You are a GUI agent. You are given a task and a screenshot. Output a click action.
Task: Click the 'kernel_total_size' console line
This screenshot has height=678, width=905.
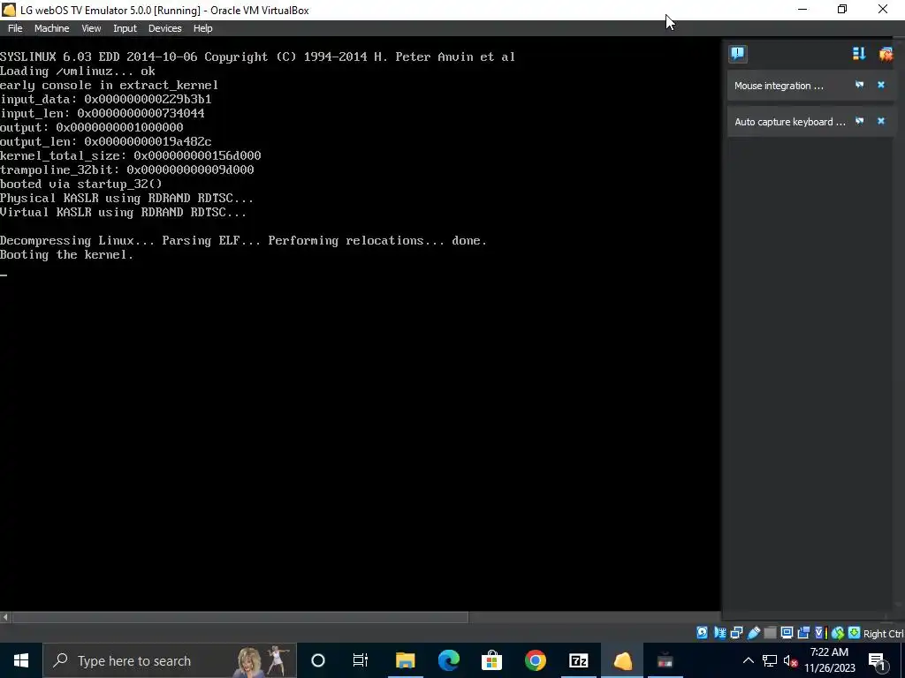131,155
